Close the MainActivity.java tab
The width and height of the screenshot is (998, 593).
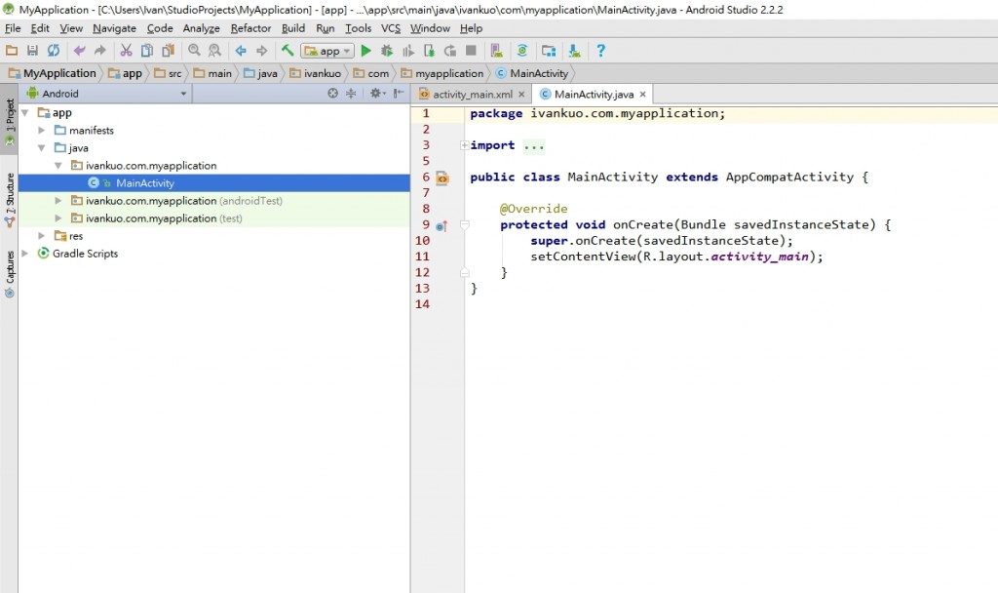[643, 95]
